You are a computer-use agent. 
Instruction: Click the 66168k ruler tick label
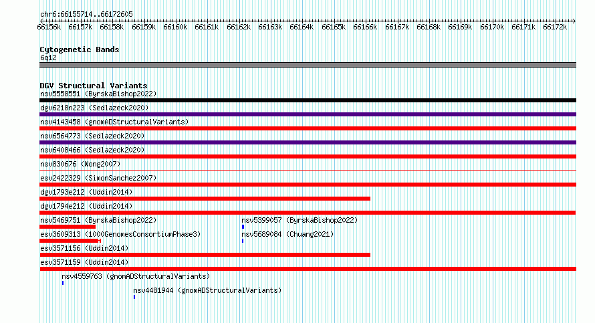pos(429,27)
